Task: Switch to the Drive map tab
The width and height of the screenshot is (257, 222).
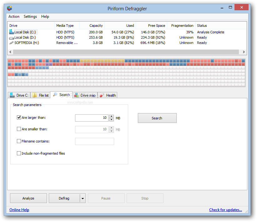Action: tap(85, 95)
